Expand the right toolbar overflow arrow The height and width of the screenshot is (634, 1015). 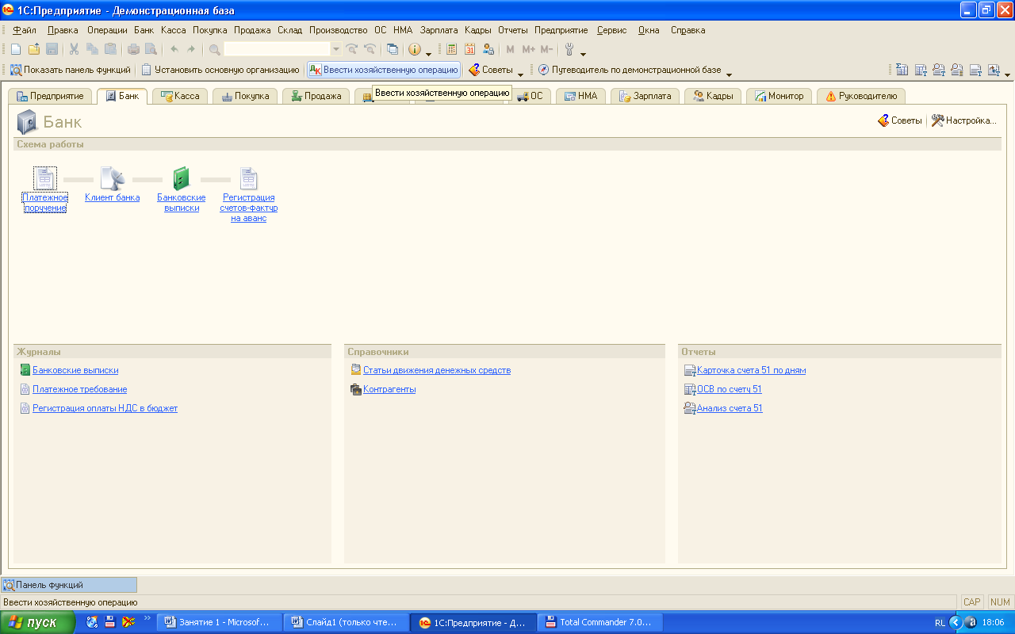(x=1007, y=73)
